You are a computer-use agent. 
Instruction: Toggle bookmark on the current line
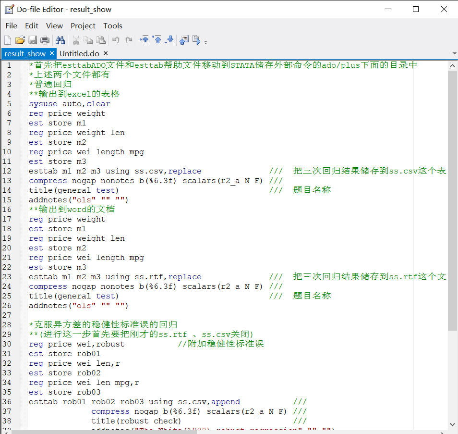coord(145,40)
